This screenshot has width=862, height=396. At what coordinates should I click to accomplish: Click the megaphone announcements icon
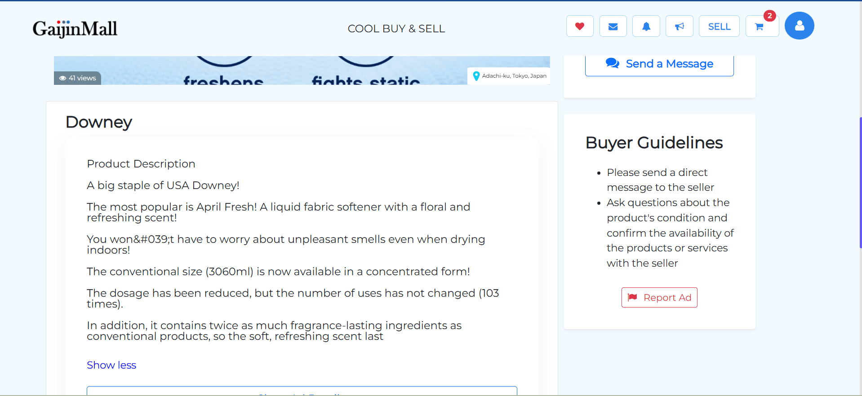(x=680, y=26)
